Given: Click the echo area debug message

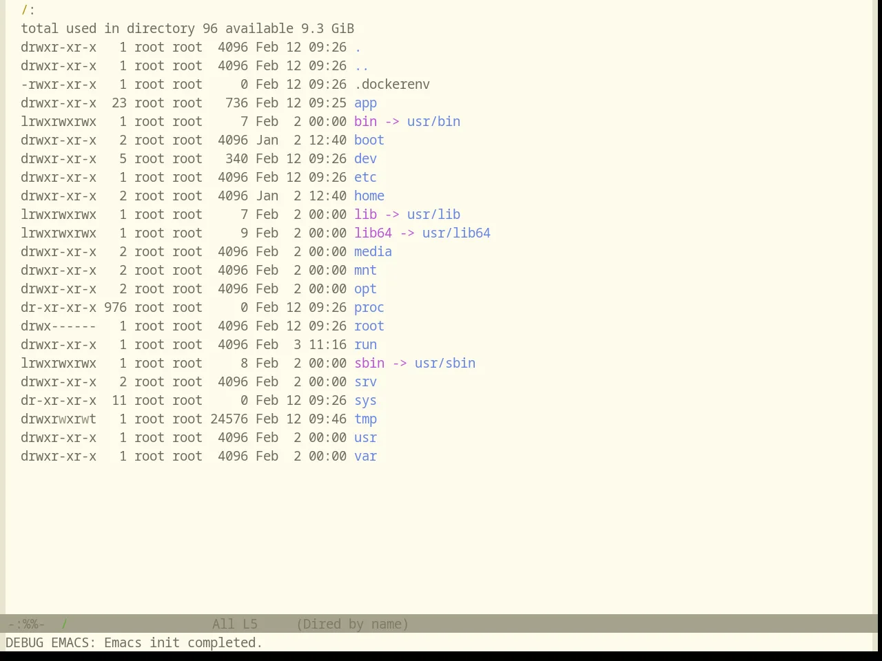Looking at the screenshot, I should pos(134,643).
